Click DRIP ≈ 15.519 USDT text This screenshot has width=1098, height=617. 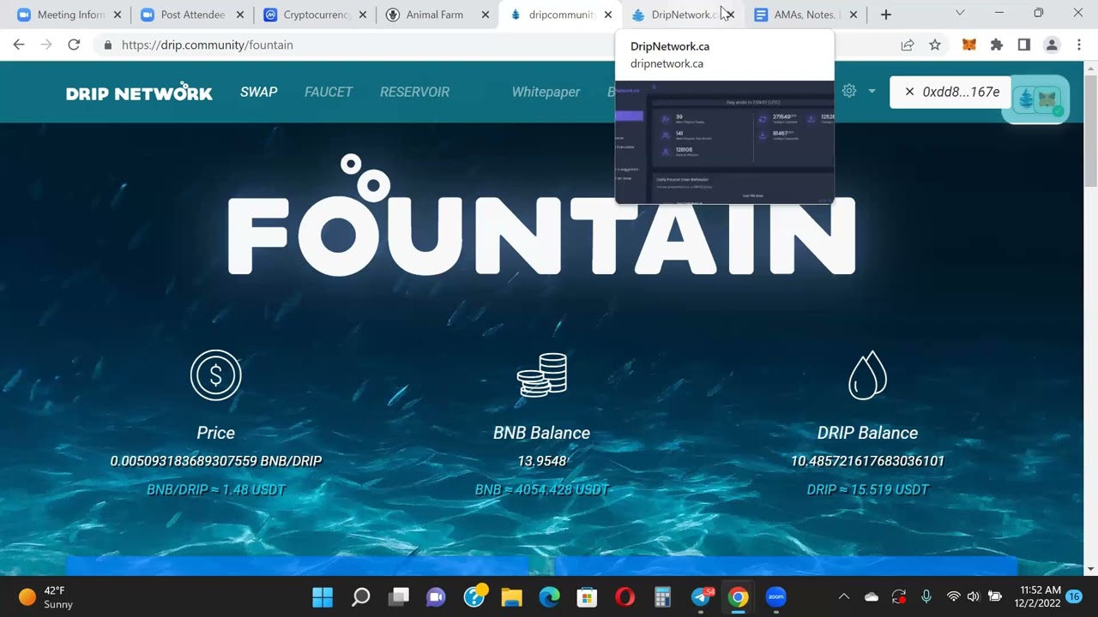[x=867, y=490]
